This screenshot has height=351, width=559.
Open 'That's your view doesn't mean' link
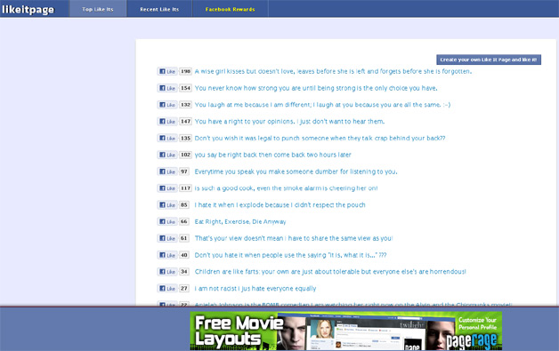pos(294,238)
